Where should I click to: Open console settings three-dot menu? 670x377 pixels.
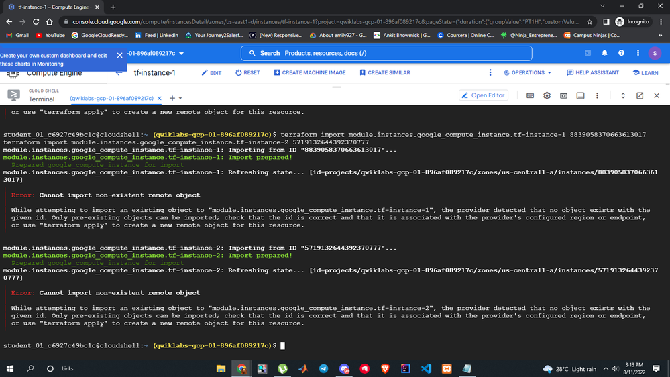[x=638, y=53]
